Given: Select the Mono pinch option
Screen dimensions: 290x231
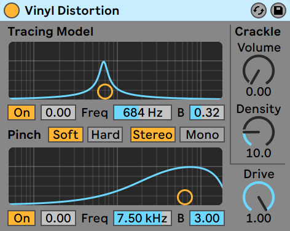Looking at the screenshot, I should pyautogui.click(x=202, y=135).
